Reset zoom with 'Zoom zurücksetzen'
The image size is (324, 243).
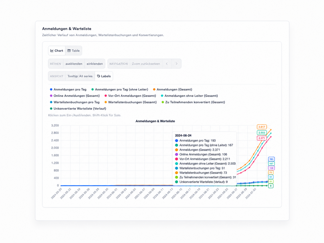click(146, 64)
